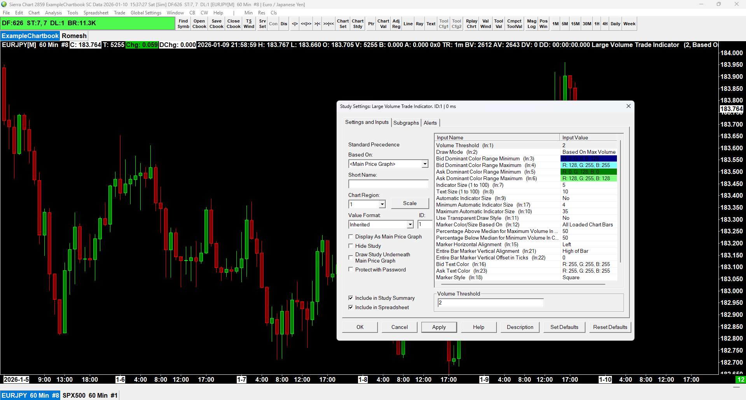The image size is (746, 400).
Task: Select the Marker Horizontal Alignment row
Action: coord(526,244)
